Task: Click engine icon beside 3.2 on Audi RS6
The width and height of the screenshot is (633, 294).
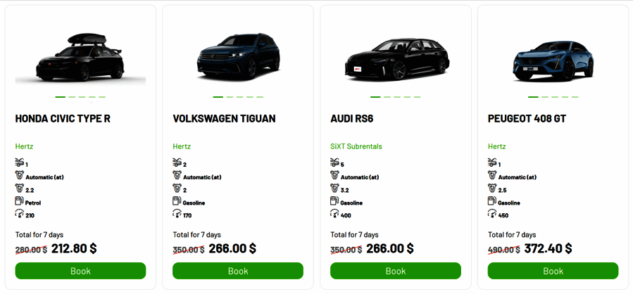Action: click(334, 189)
